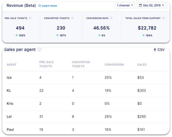Click the 164% increase indicator

click(x=147, y=35)
